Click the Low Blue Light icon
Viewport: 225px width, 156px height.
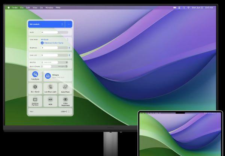coord(51,87)
